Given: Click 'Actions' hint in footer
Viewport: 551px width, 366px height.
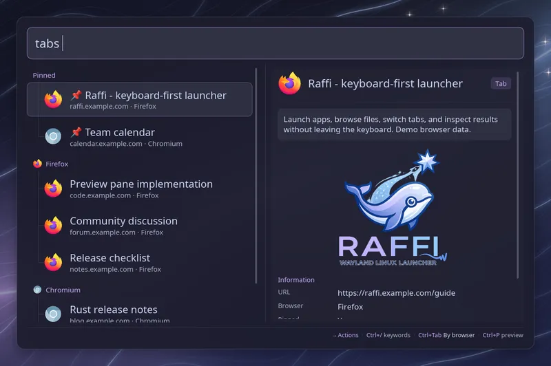Looking at the screenshot, I should [346, 335].
